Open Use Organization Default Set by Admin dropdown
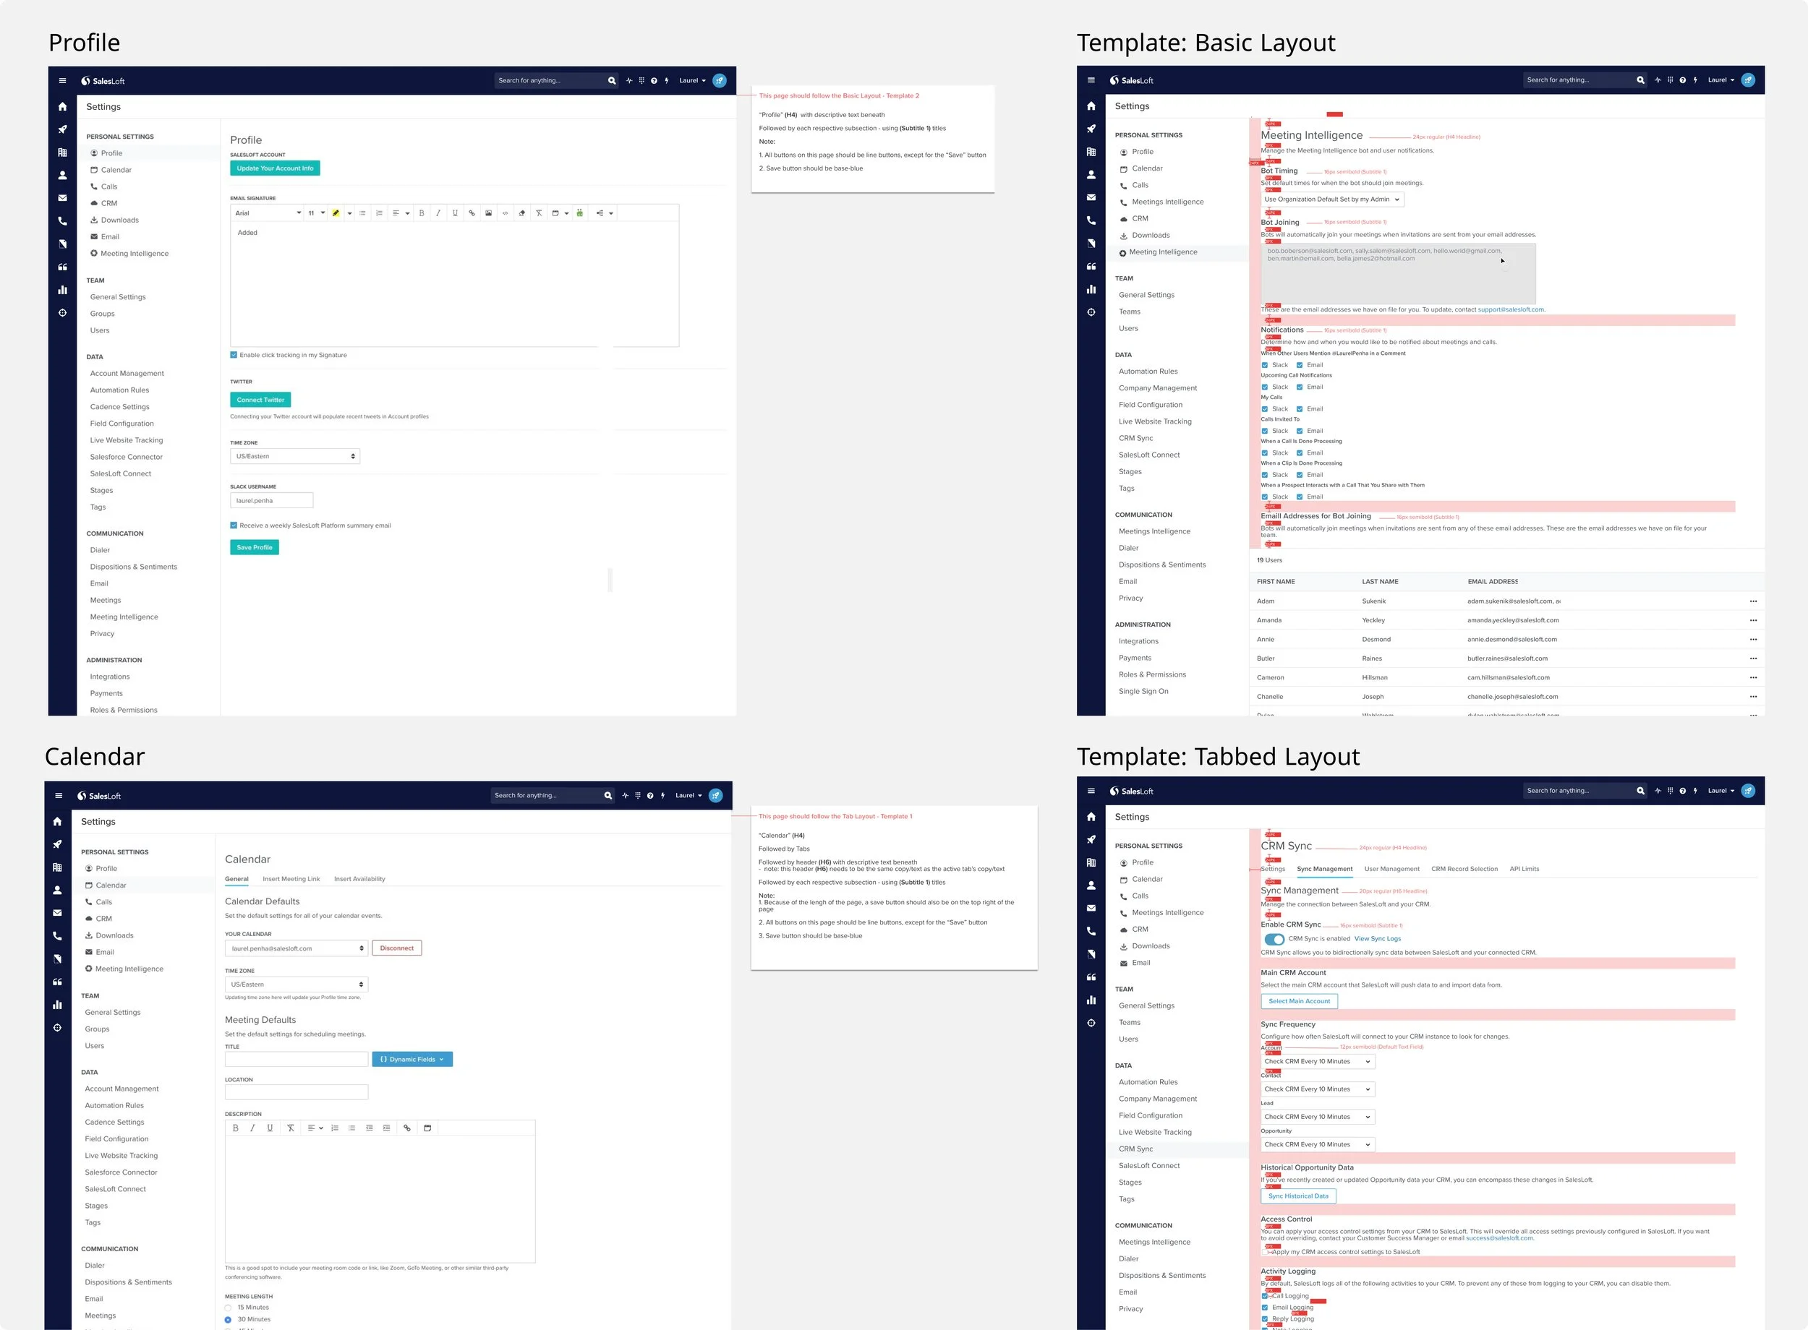 (1331, 199)
